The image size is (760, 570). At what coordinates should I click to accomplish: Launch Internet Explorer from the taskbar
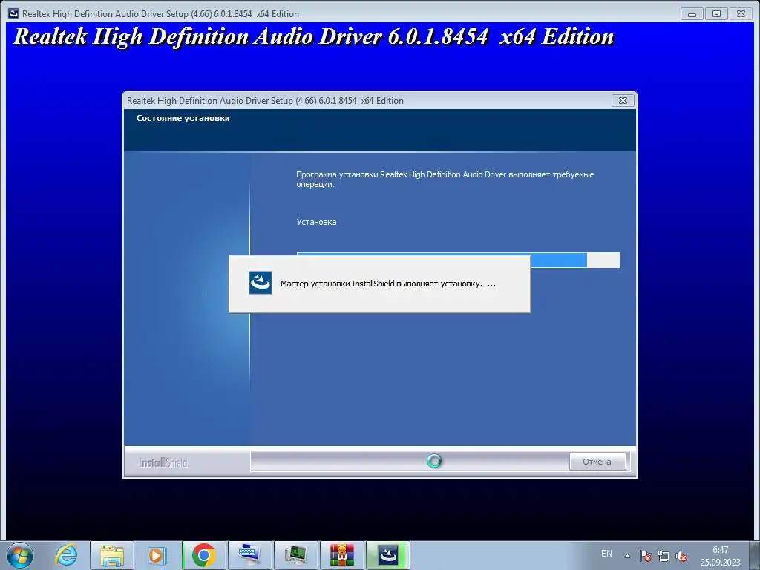click(x=66, y=555)
